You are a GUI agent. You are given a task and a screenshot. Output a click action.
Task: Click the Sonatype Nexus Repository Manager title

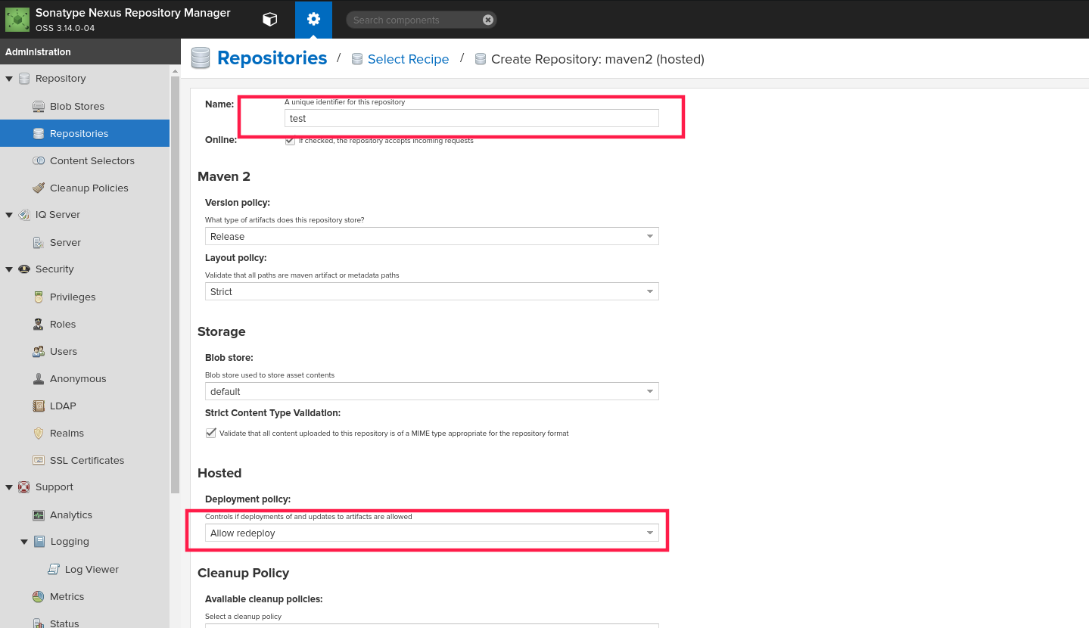[133, 13]
